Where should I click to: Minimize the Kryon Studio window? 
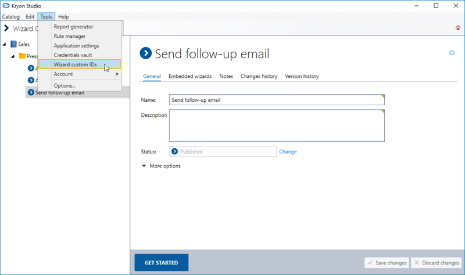tap(417, 6)
